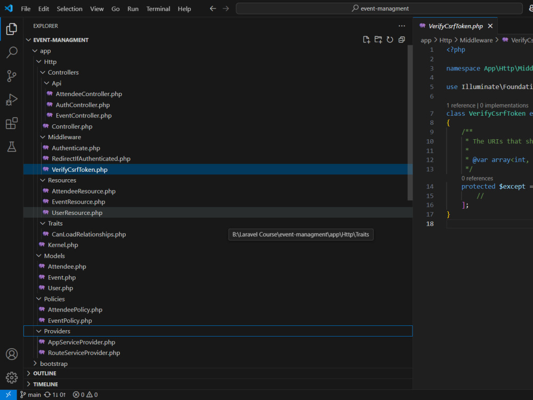Collapse the EVENT-MANAGMENT root section

click(29, 40)
